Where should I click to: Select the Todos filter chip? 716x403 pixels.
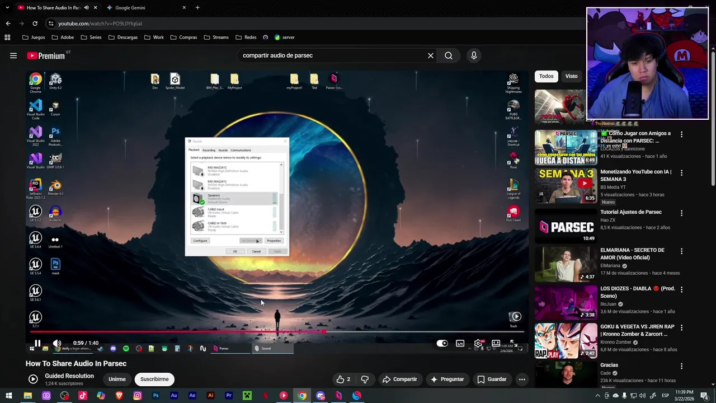[x=547, y=76]
